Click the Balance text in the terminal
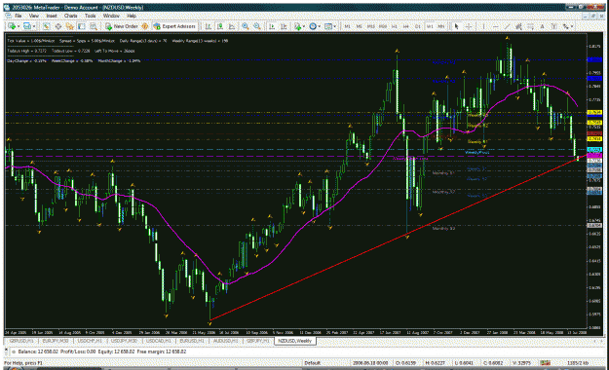The height and width of the screenshot is (370, 609). click(38, 351)
